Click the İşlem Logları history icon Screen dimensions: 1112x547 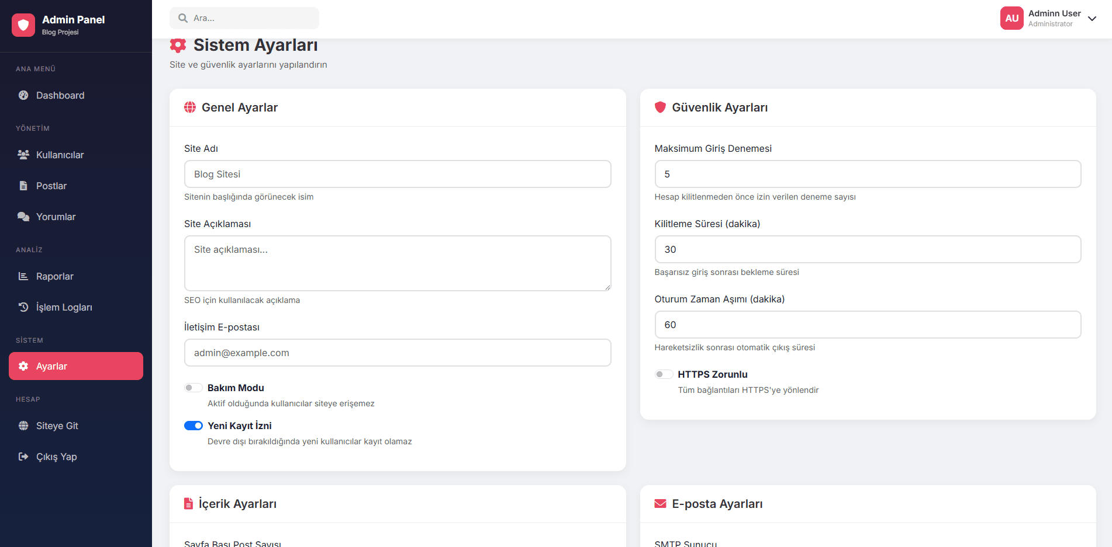(23, 306)
